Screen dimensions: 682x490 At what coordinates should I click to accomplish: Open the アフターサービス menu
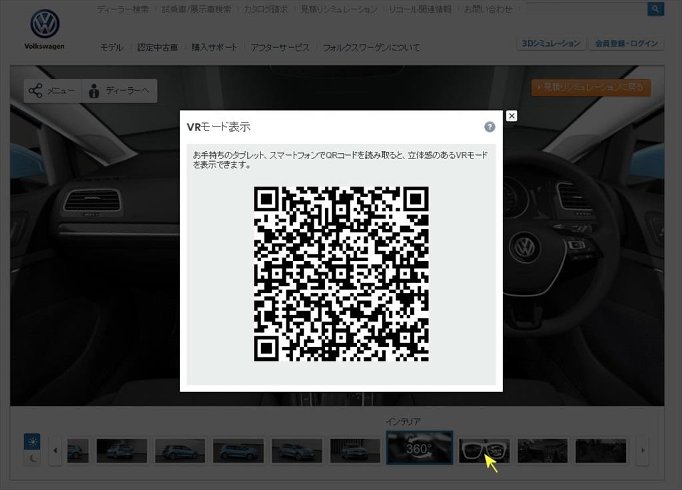tap(280, 47)
